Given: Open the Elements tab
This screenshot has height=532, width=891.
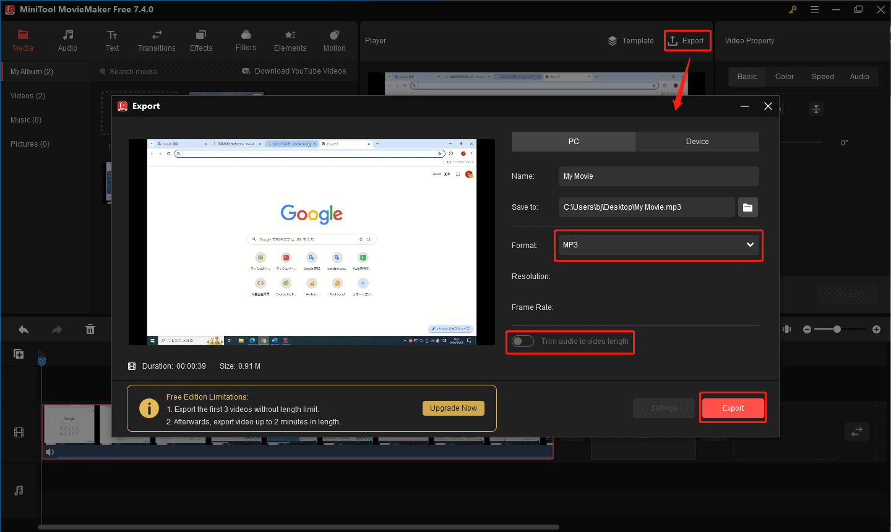Looking at the screenshot, I should (x=290, y=41).
